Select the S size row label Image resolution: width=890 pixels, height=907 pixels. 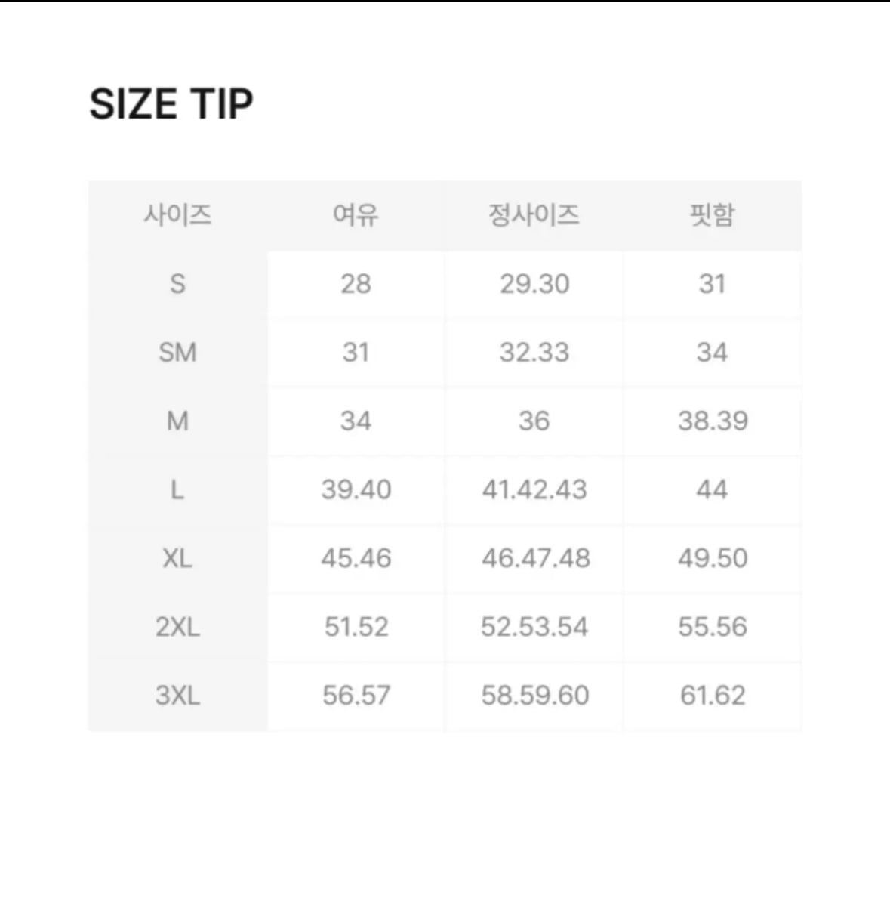178,284
